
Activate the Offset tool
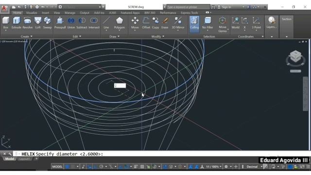(146, 23)
